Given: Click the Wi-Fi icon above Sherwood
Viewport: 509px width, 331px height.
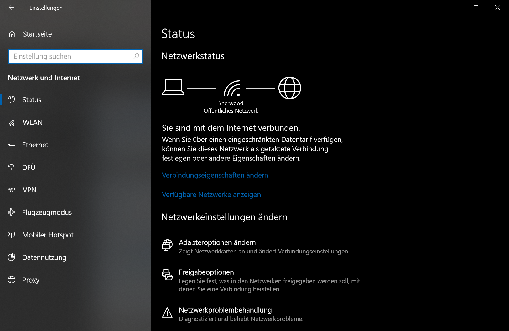Looking at the screenshot, I should (232, 88).
